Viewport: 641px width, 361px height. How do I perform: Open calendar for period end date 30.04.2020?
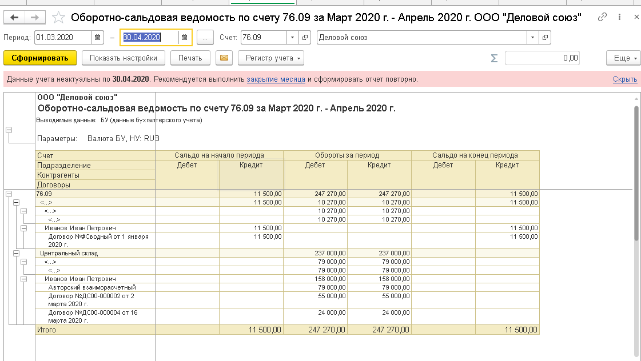click(184, 38)
